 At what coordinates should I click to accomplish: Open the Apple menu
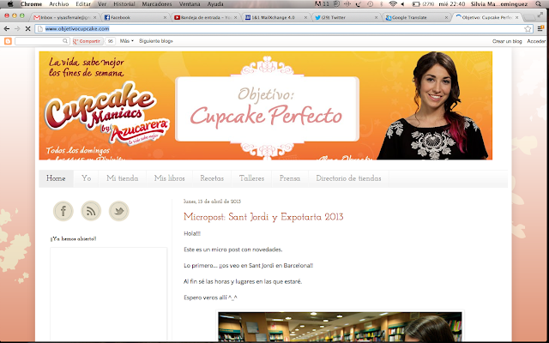10,4
